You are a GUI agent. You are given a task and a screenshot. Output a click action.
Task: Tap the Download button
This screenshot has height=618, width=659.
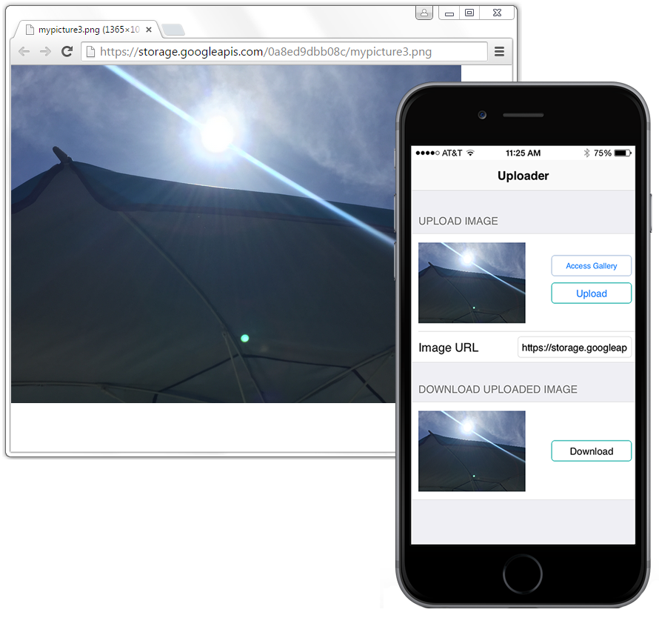591,451
